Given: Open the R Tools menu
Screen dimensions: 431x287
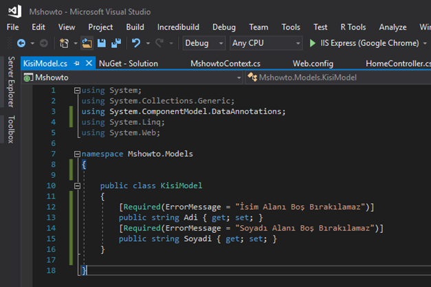Looking at the screenshot, I should pyautogui.click(x=353, y=27).
